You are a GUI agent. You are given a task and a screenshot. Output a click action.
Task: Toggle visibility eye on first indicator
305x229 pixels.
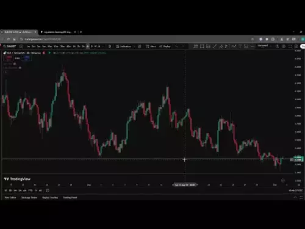coord(15,64)
